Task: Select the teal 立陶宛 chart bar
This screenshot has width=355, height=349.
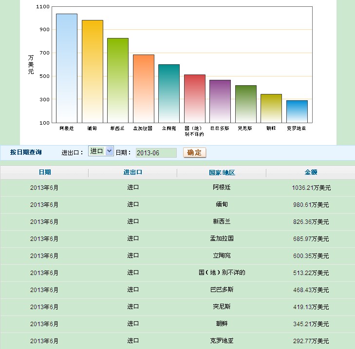Action: 169,93
